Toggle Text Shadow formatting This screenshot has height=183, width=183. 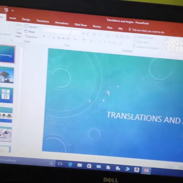59,38
